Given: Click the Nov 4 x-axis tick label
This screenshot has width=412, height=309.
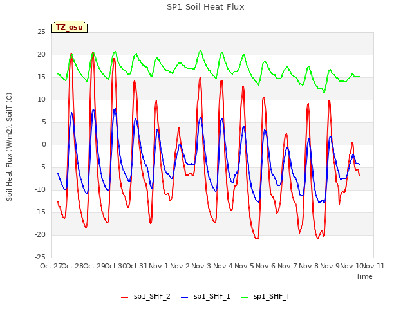Looking at the screenshot, I should coord(223,266).
